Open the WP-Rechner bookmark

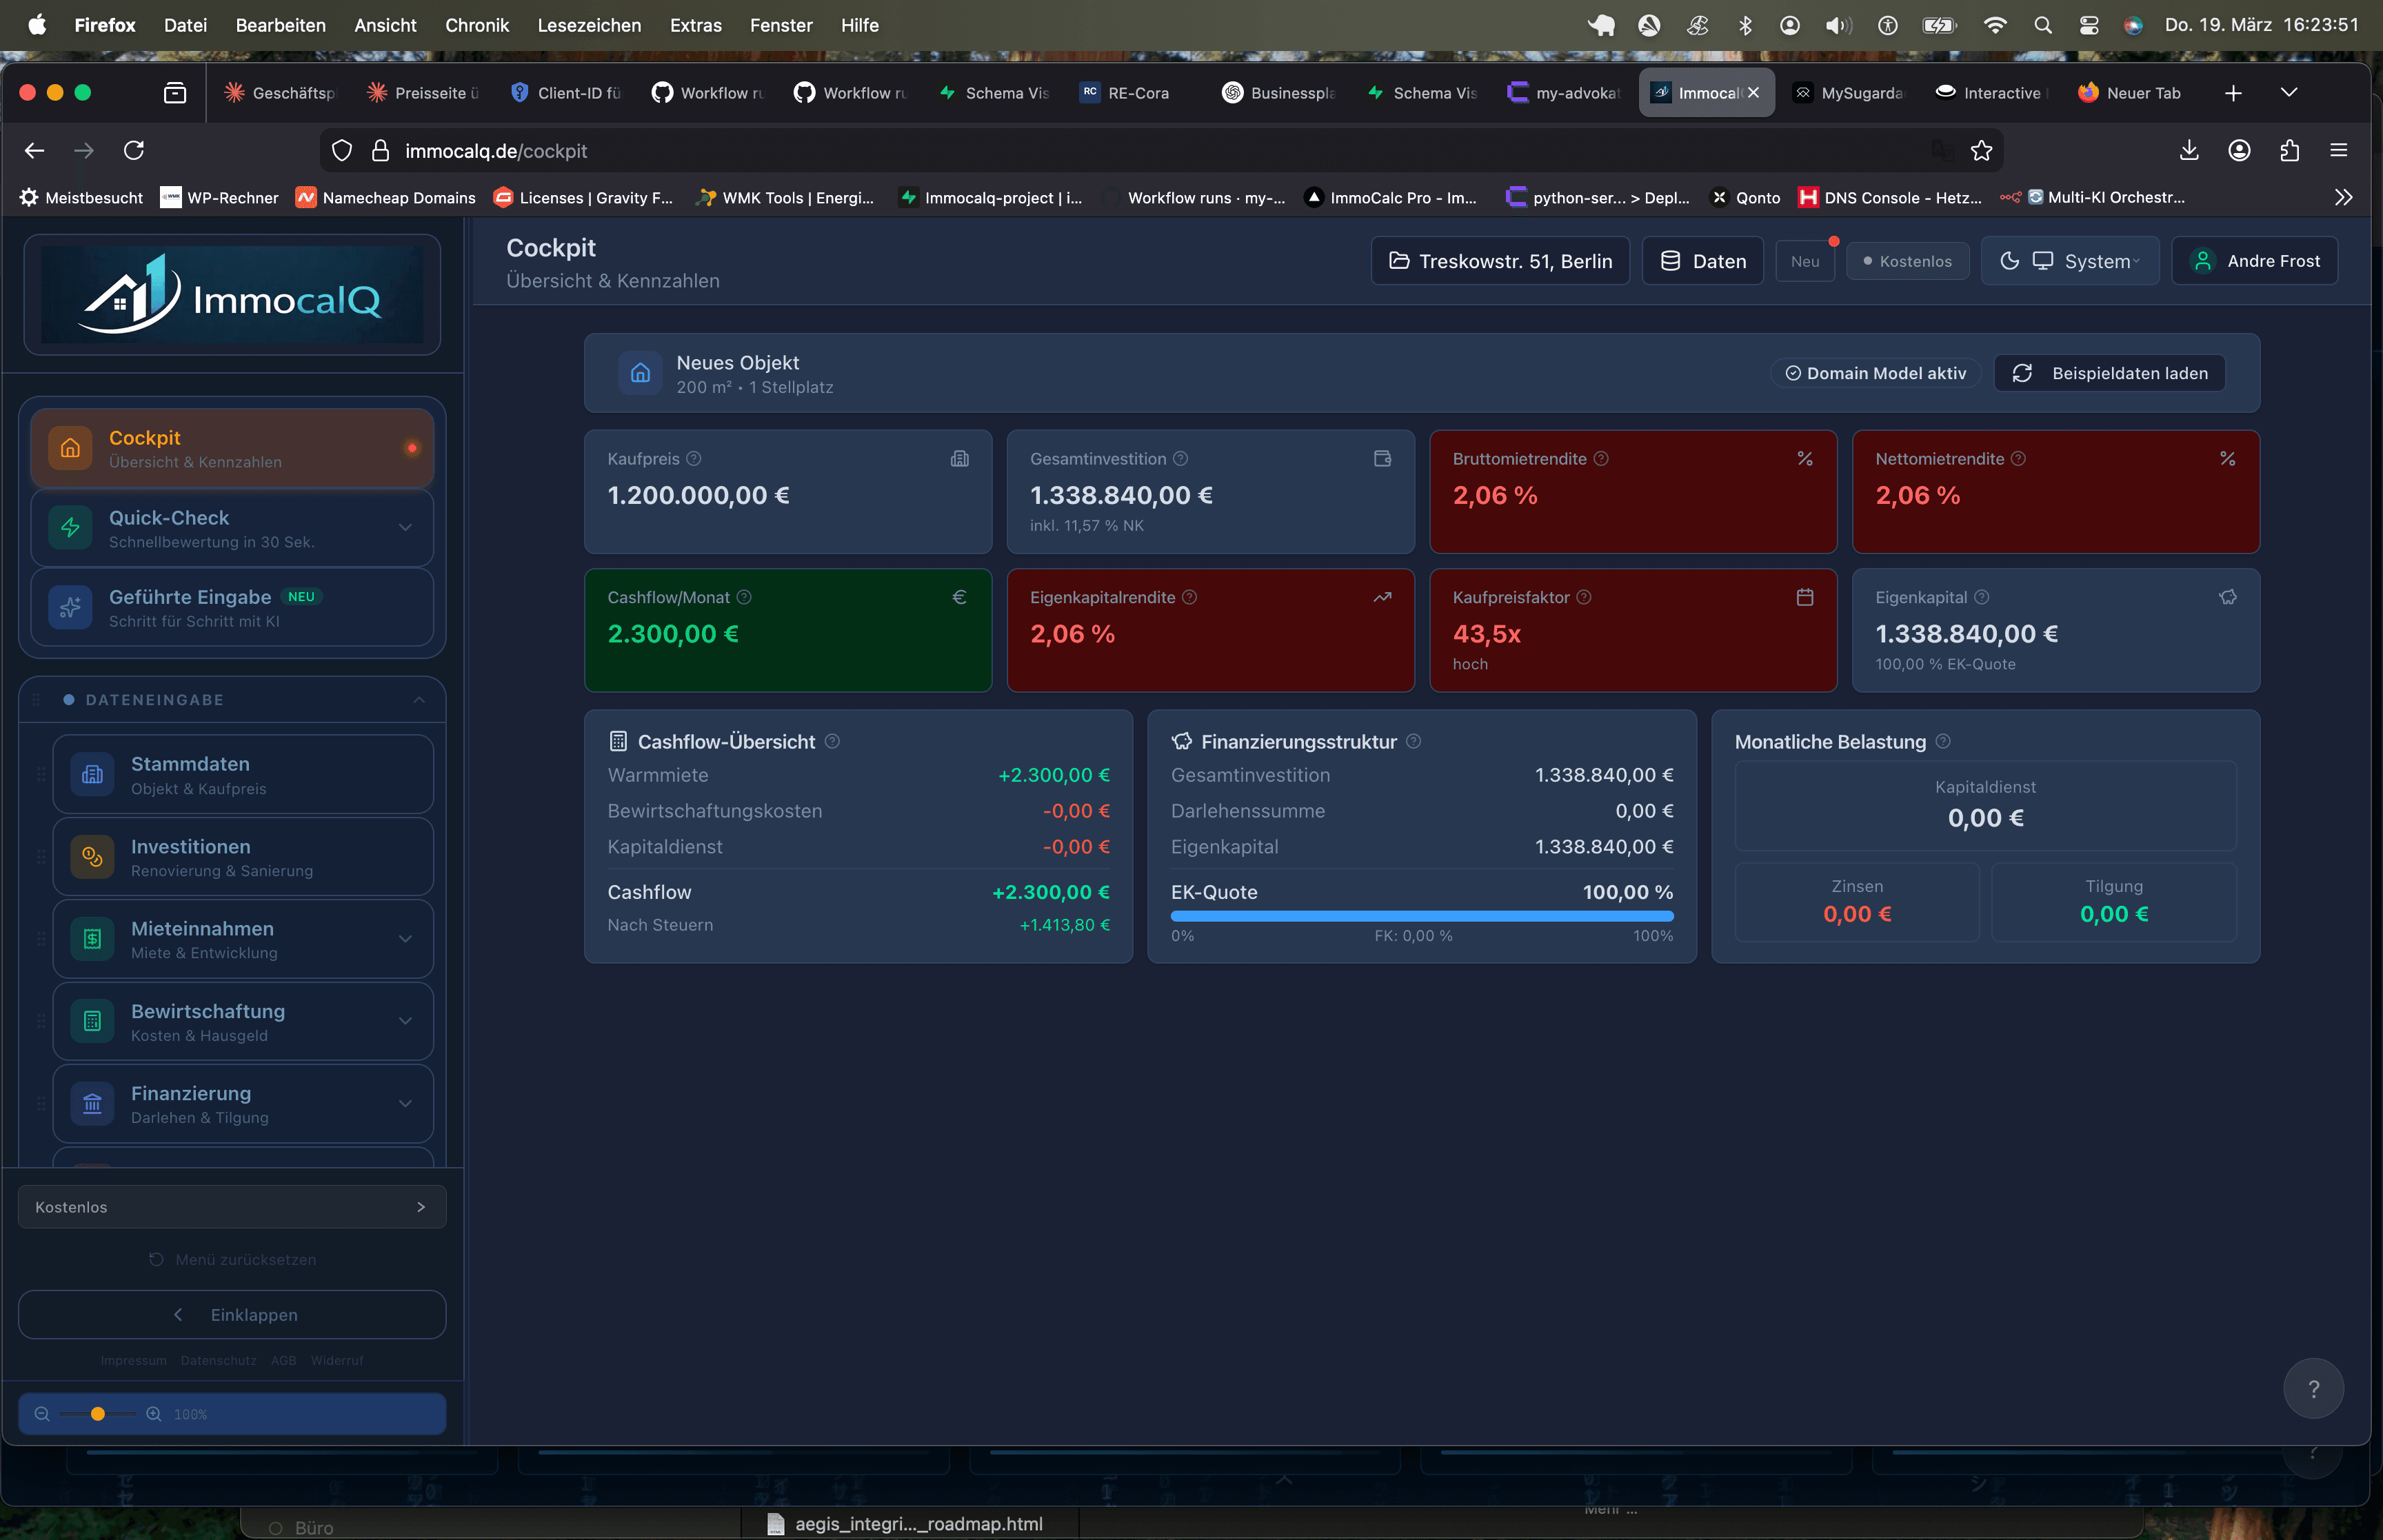pos(220,198)
